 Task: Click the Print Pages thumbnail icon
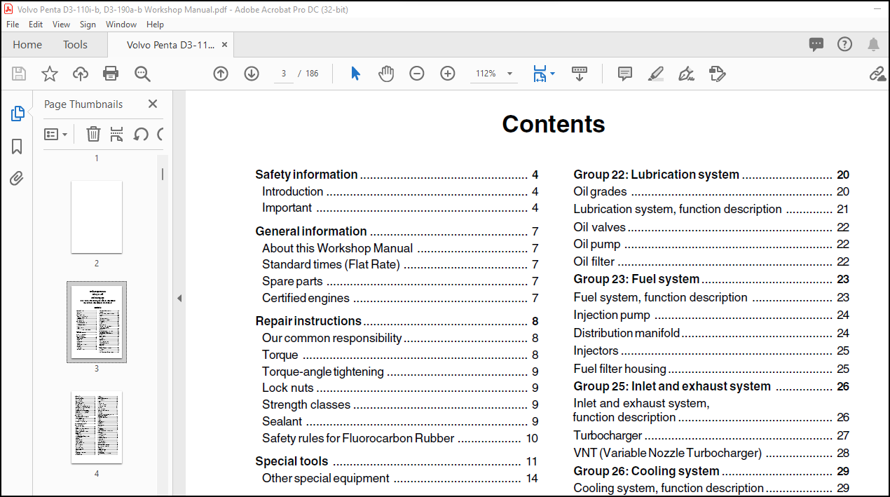click(117, 134)
